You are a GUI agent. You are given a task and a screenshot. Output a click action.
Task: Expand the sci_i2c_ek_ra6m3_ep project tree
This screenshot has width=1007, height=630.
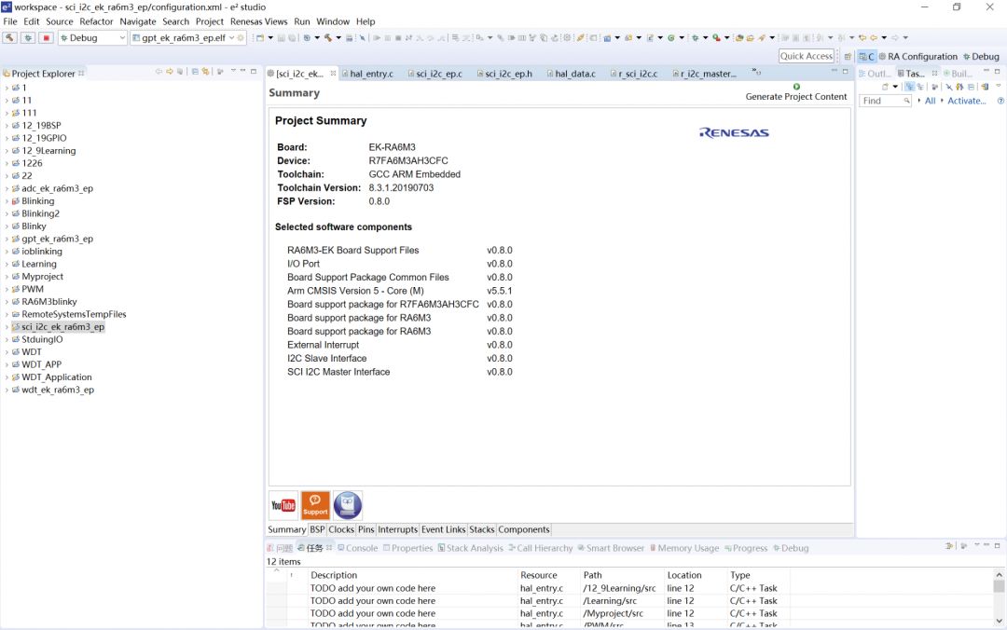7,327
